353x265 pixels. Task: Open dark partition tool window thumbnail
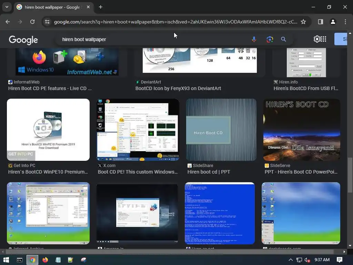(137, 213)
